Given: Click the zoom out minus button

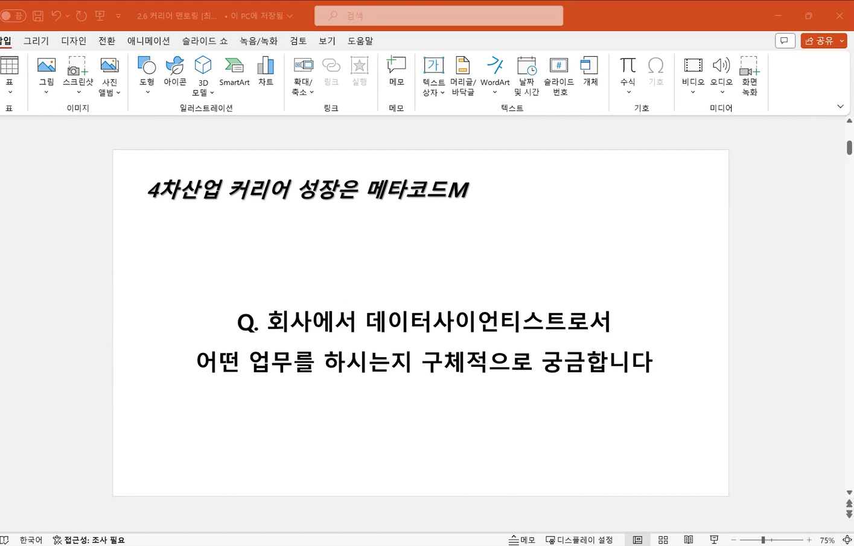Looking at the screenshot, I should (733, 540).
